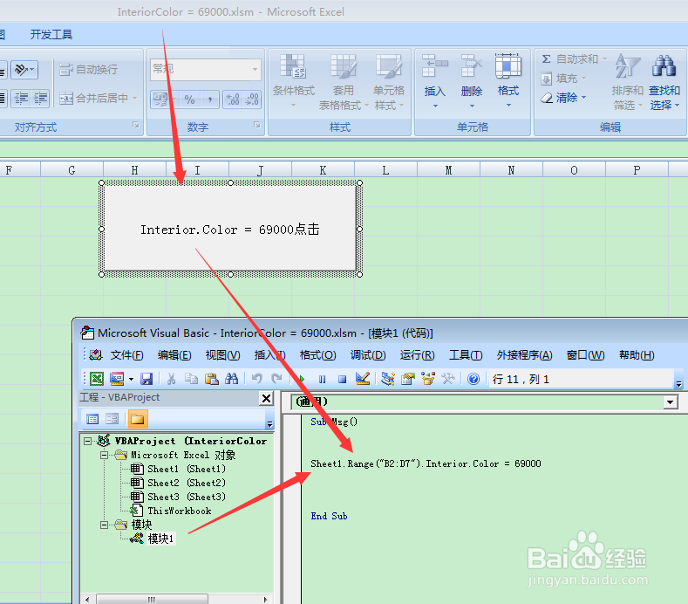Click Sheet1.Range code line in editor
688x604 pixels.
(x=426, y=463)
